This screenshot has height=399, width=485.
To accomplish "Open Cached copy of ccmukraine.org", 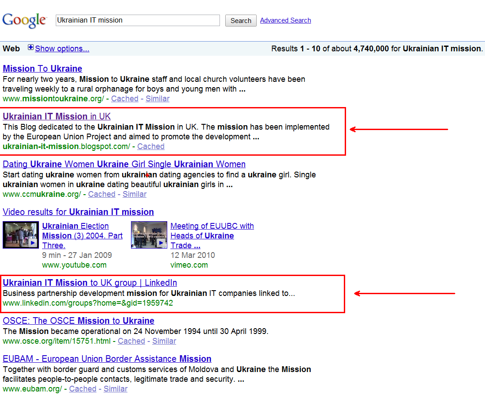I will [101, 194].
